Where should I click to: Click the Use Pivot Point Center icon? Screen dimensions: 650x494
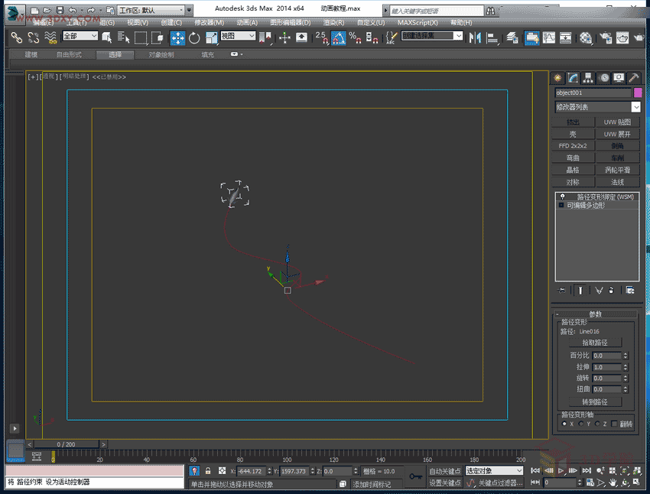point(265,38)
